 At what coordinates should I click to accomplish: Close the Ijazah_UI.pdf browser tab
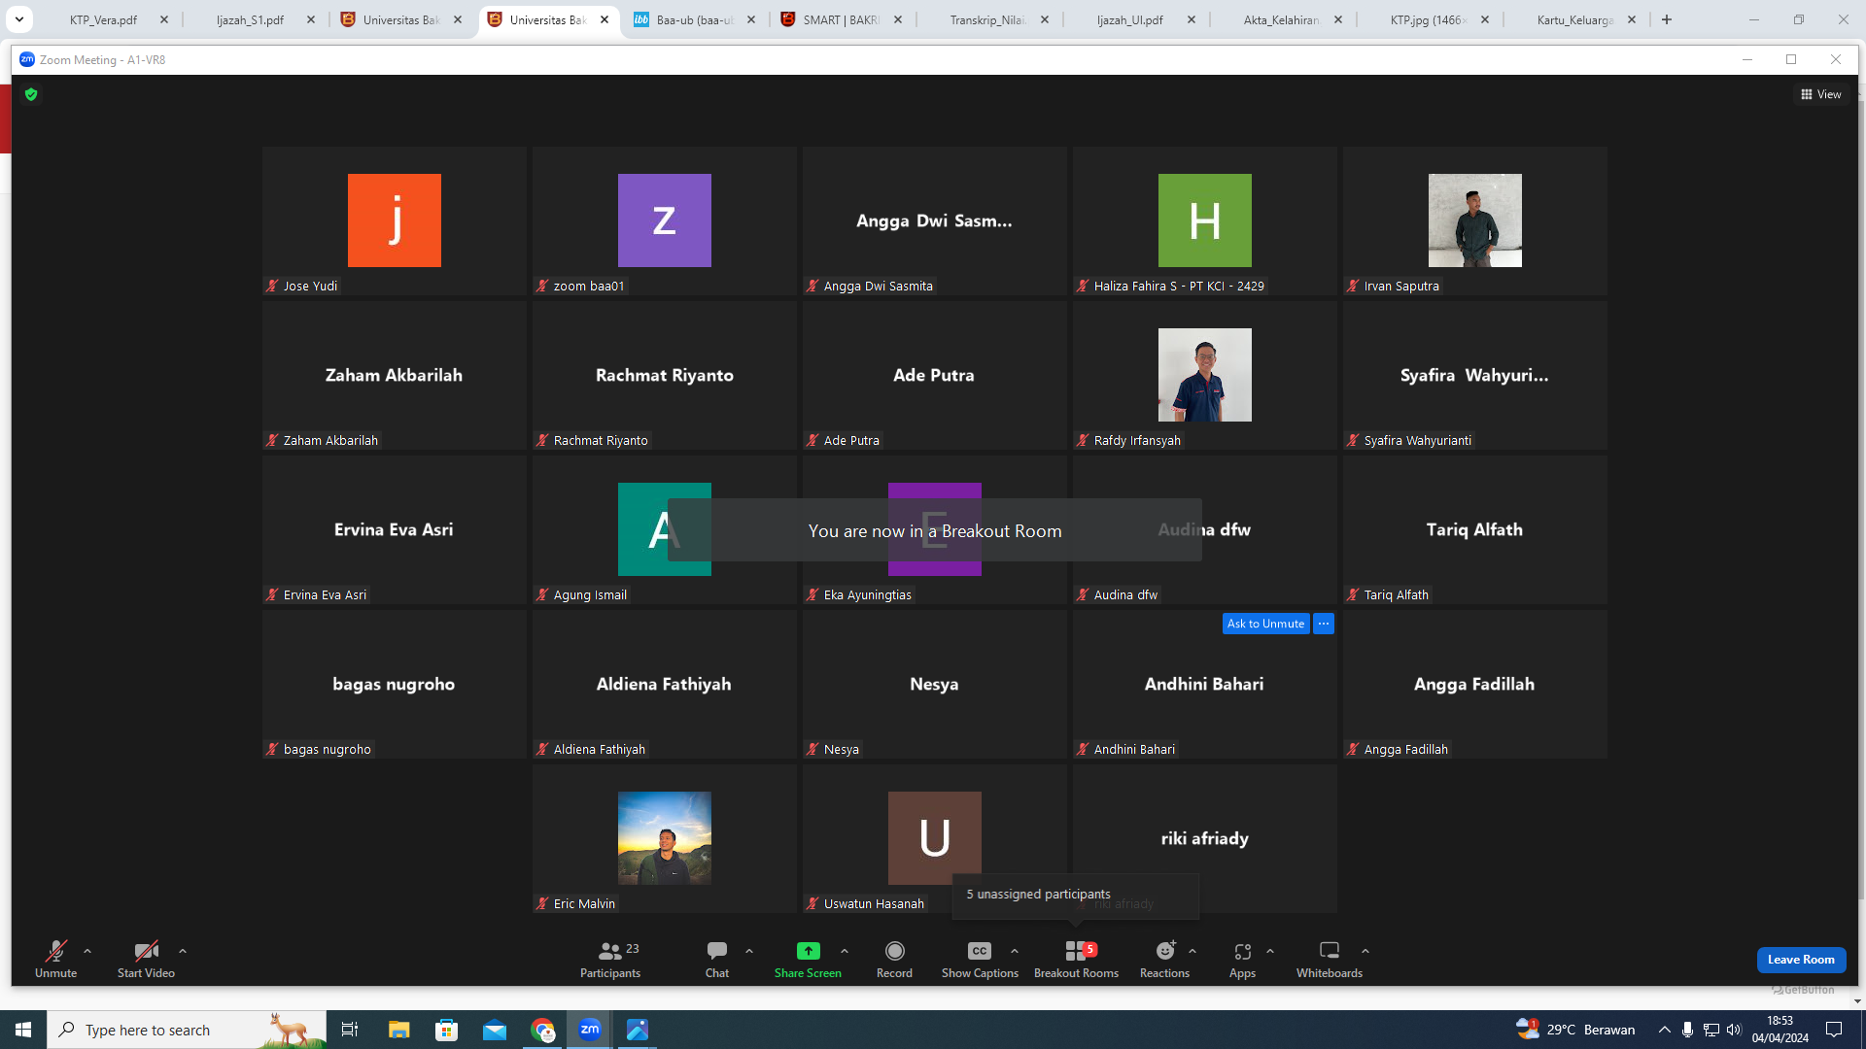[x=1192, y=19]
